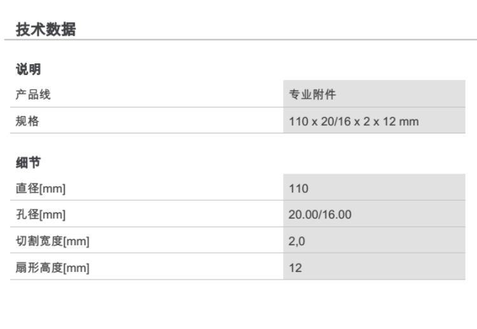Click the mm unit ending the 规格 value
Viewport: 477px width, 329px height.
410,121
